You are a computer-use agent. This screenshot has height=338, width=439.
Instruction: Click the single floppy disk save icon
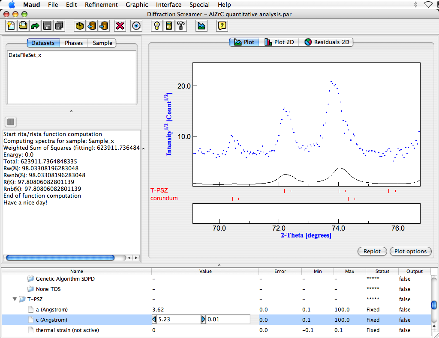(x=47, y=26)
